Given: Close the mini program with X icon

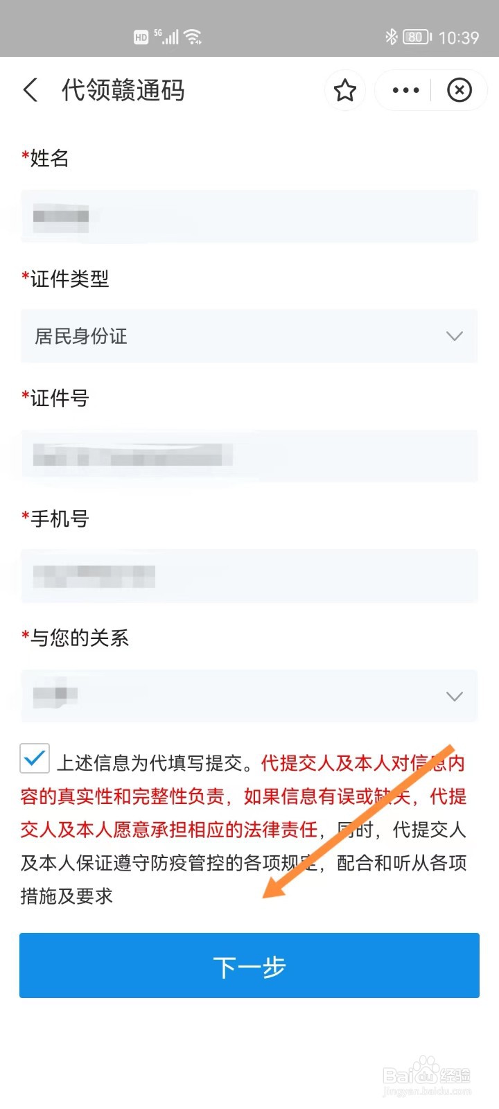Looking at the screenshot, I should [459, 90].
